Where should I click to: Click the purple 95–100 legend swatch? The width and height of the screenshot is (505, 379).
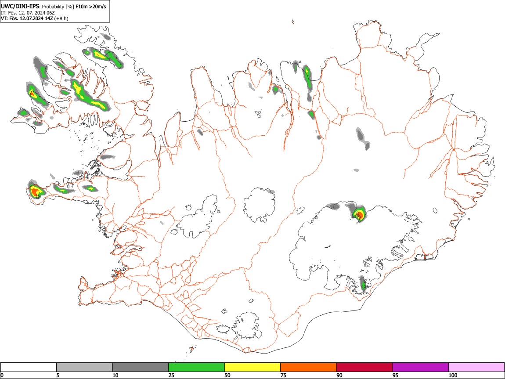[421, 368]
